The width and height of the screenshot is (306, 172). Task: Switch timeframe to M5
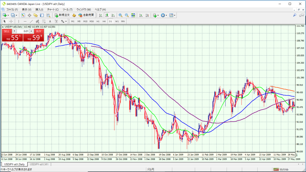click(79, 21)
